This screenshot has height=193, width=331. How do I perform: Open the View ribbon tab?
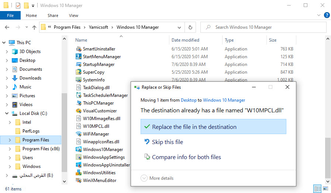click(x=73, y=15)
